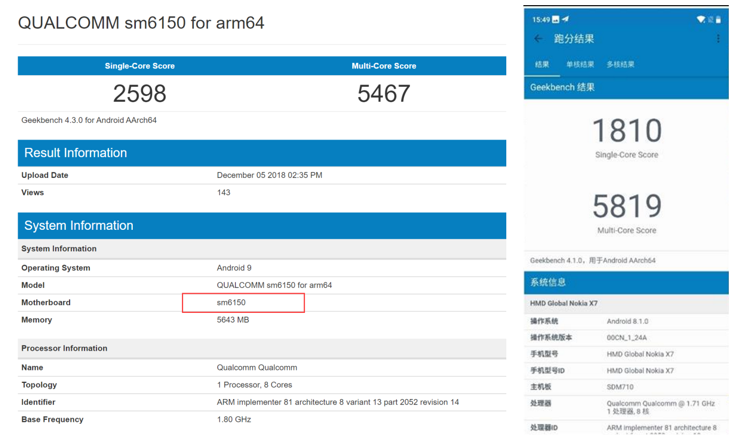
Task: Click the Geekbench 4.1.0 version line on the phone
Action: coord(592,260)
